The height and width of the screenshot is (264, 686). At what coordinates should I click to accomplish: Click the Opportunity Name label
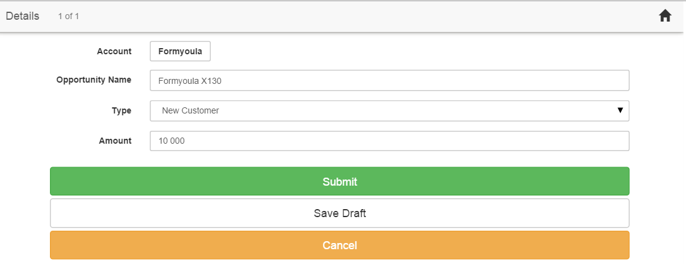click(x=94, y=80)
